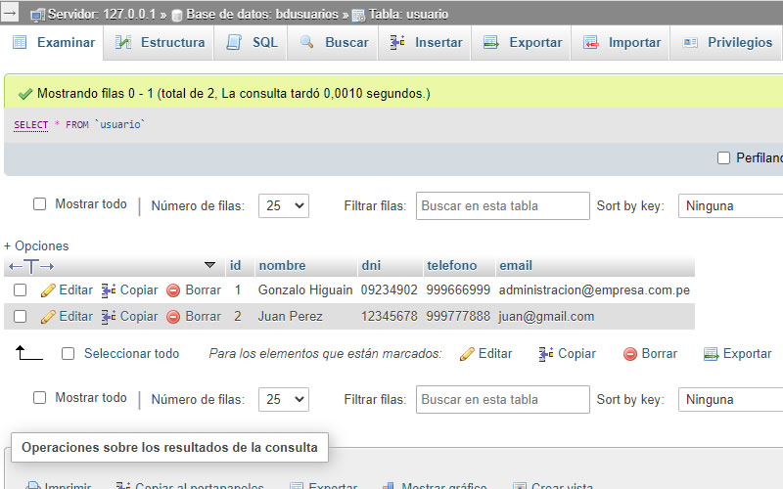Switch to the Estructura tab
783x489 pixels.
point(160,42)
